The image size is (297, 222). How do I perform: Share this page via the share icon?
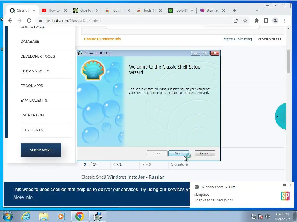(236, 21)
